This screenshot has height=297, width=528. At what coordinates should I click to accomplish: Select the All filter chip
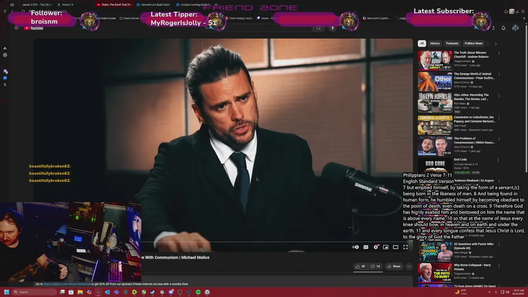(x=422, y=43)
